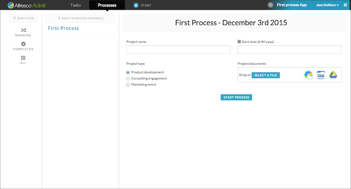This screenshot has width=351, height=189.
Task: Show All processes filter
Action: tap(23, 59)
